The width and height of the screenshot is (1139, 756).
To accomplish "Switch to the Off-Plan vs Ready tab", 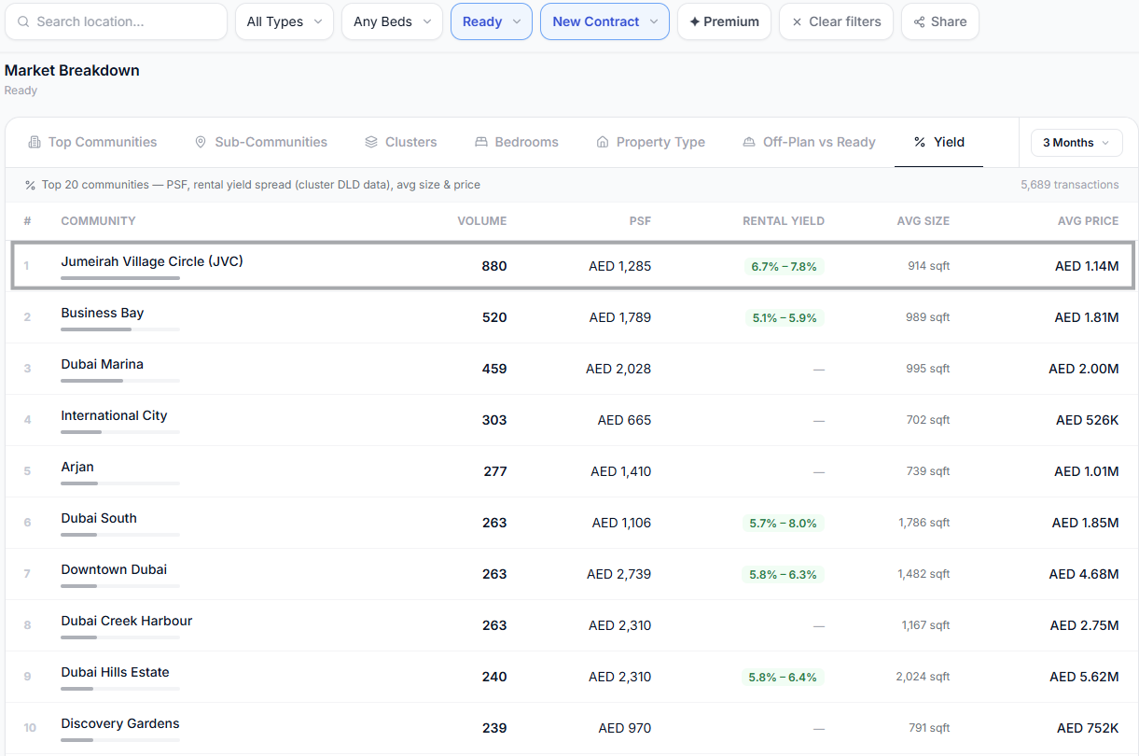I will point(809,142).
